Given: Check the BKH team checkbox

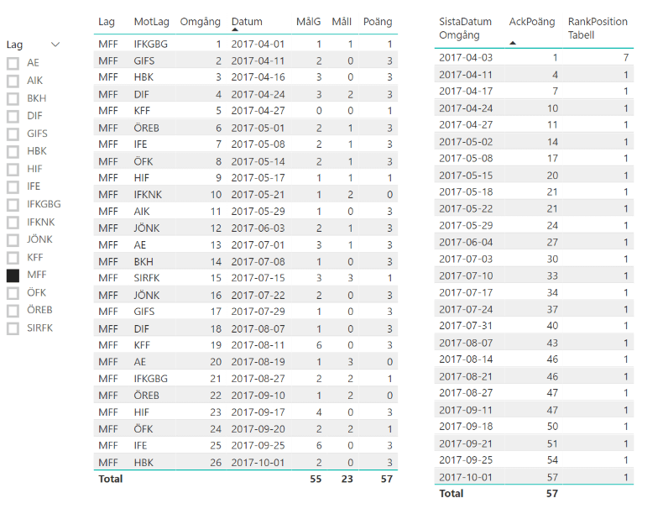Looking at the screenshot, I should pyautogui.click(x=13, y=98).
